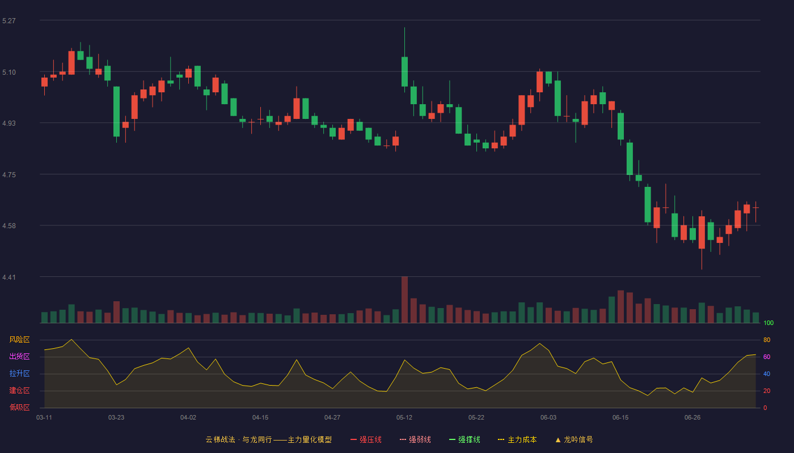794x453 pixels.
Task: Click the 03-11 date label
Action: (44, 417)
